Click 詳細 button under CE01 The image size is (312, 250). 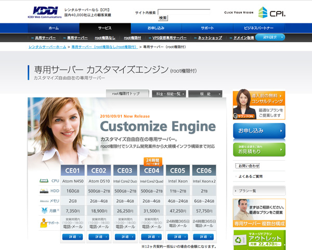73,237
